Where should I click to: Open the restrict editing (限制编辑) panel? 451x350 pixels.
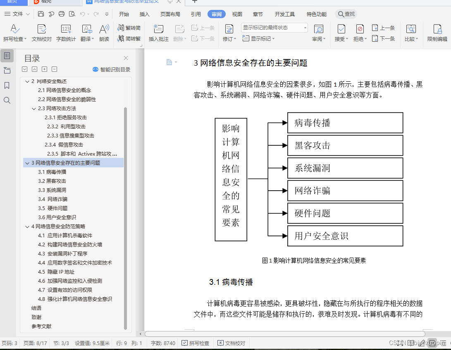(437, 32)
